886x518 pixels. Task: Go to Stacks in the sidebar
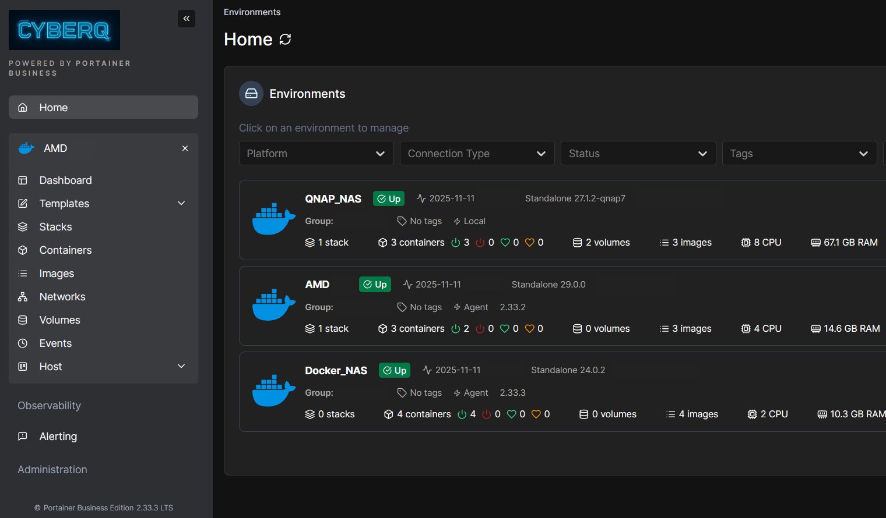point(55,227)
